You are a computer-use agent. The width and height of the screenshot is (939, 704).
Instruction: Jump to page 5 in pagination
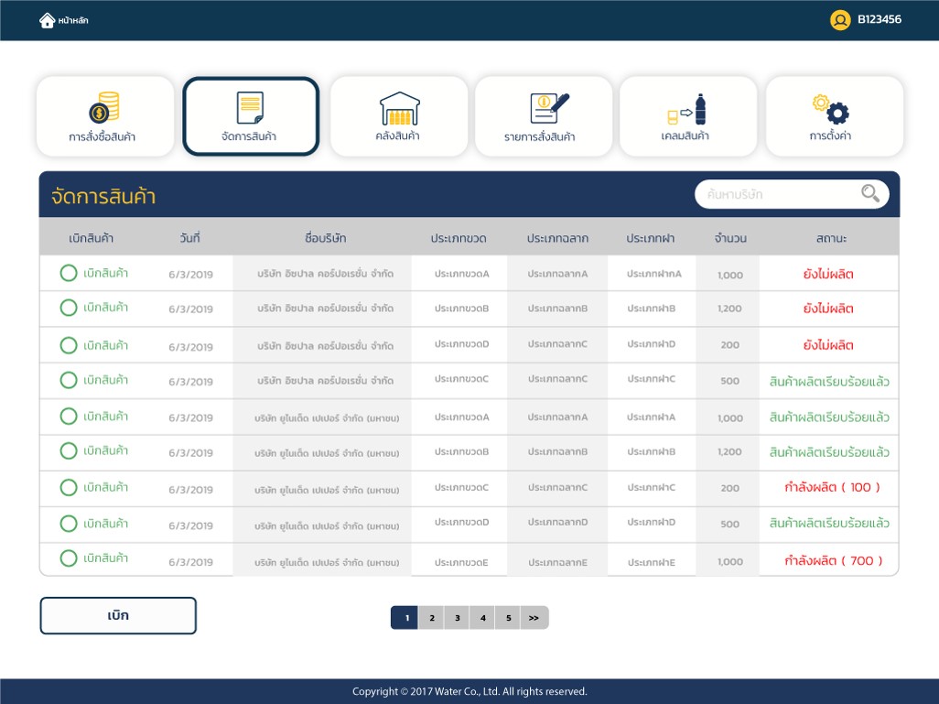508,618
